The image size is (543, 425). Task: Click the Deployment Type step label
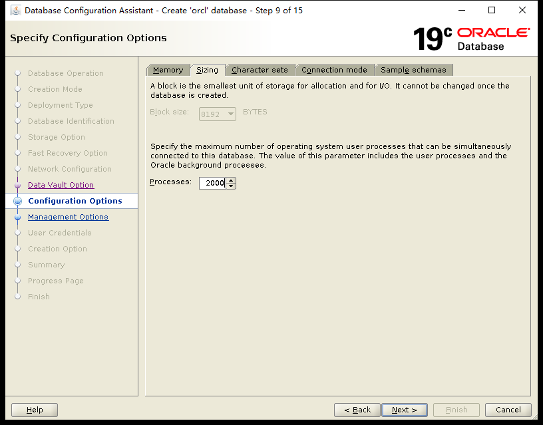point(61,105)
